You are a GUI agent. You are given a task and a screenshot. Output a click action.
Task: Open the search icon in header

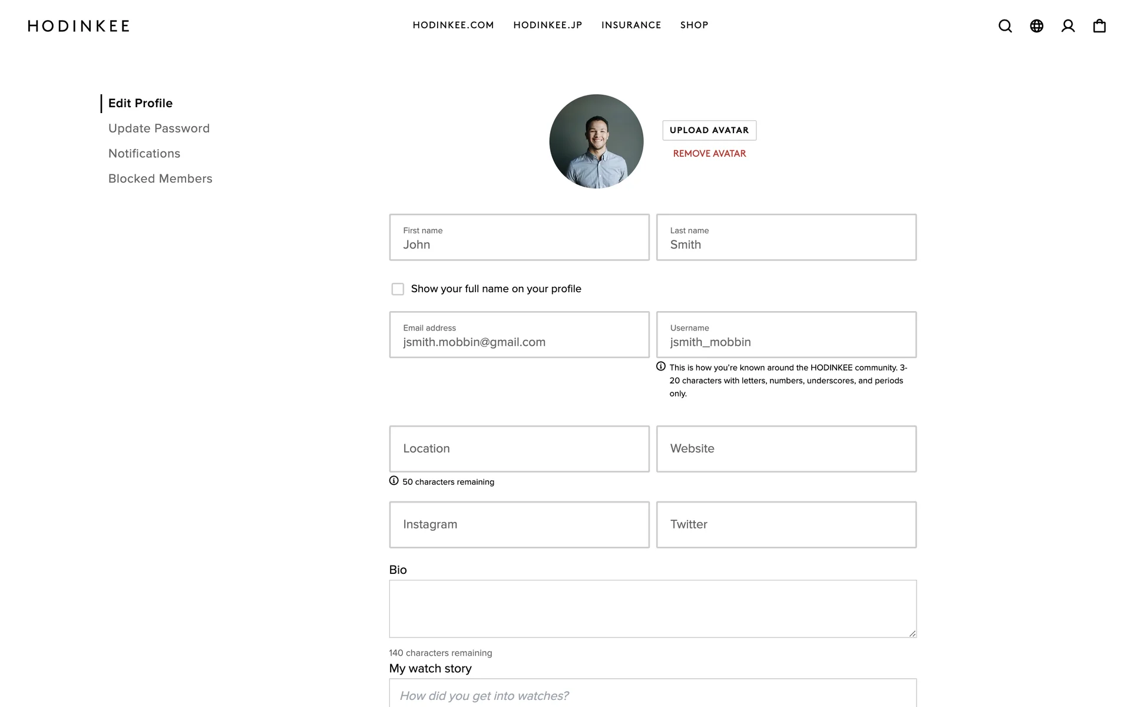pos(1005,26)
